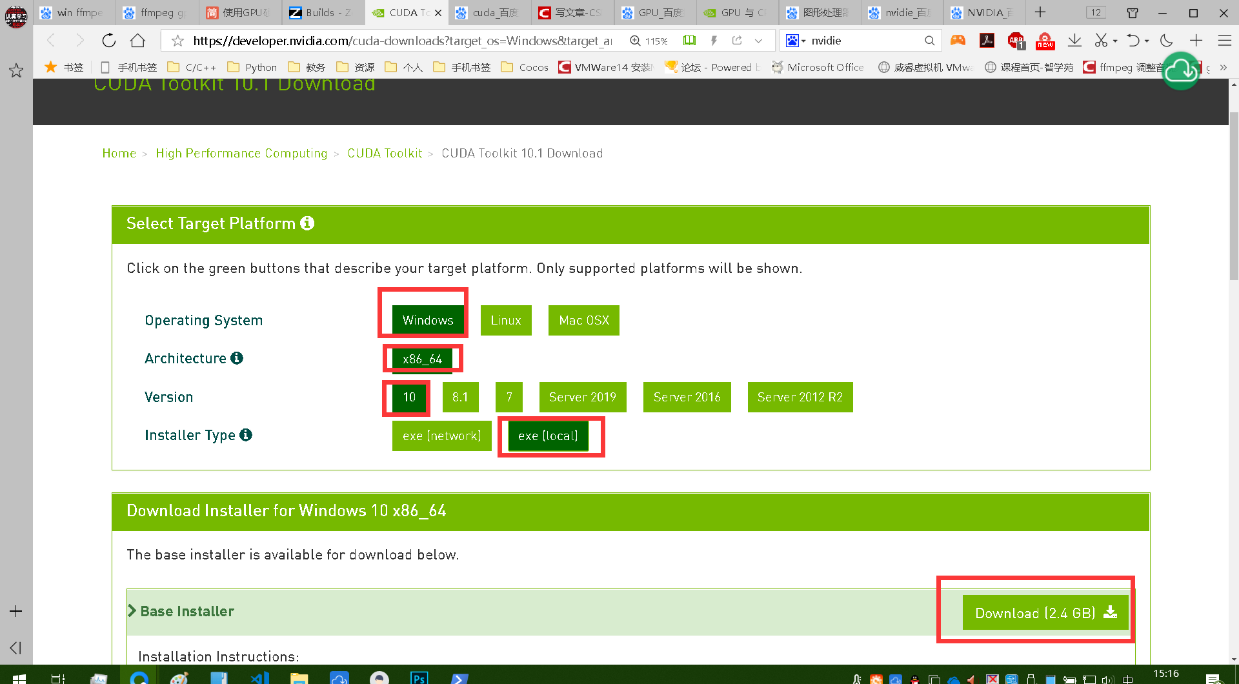Show more bookmarks with the chevron

(1223, 67)
